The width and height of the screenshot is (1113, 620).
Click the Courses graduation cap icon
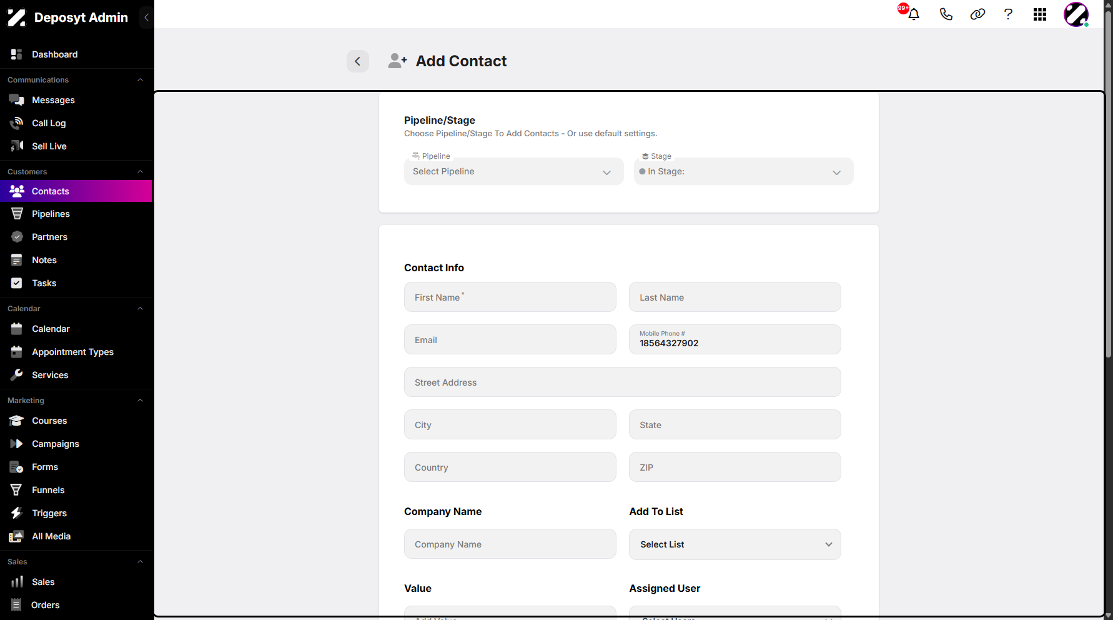tap(17, 421)
